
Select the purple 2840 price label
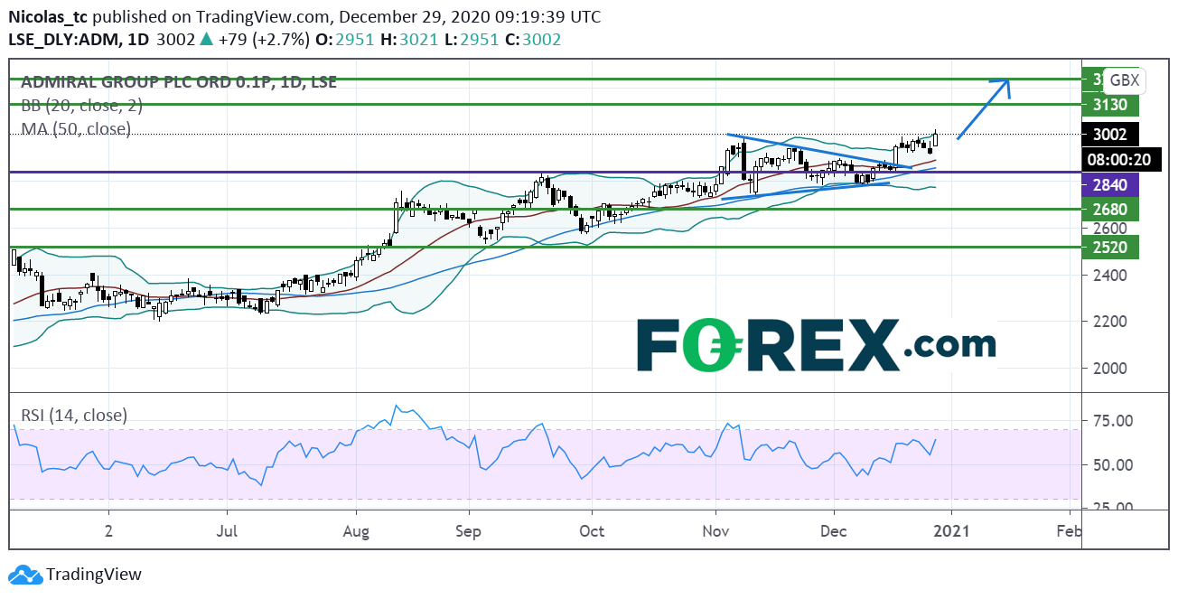[x=1109, y=185]
